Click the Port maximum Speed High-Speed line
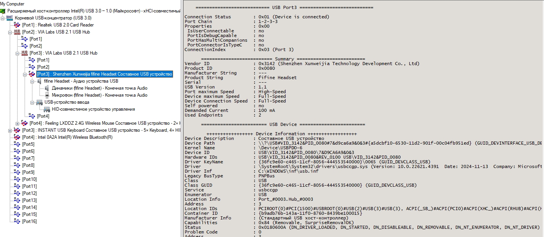 pyautogui.click(x=235, y=92)
